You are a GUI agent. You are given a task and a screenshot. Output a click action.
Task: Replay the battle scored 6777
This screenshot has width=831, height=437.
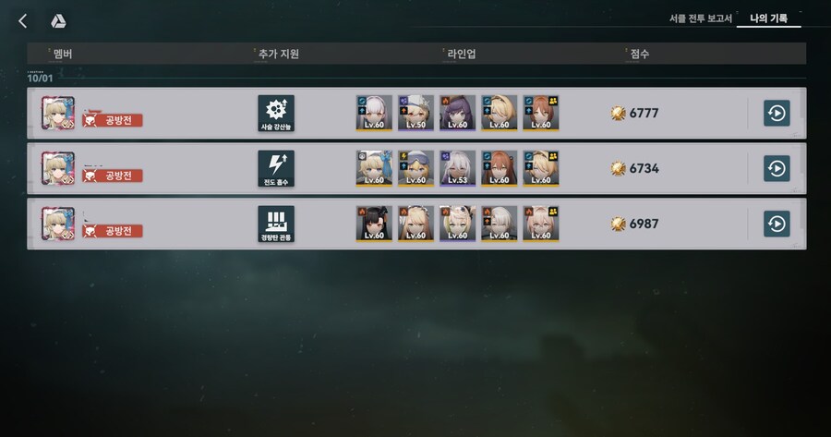pyautogui.click(x=777, y=113)
